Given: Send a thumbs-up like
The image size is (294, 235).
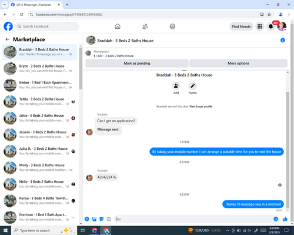Looking at the screenshot, I should [x=285, y=219].
